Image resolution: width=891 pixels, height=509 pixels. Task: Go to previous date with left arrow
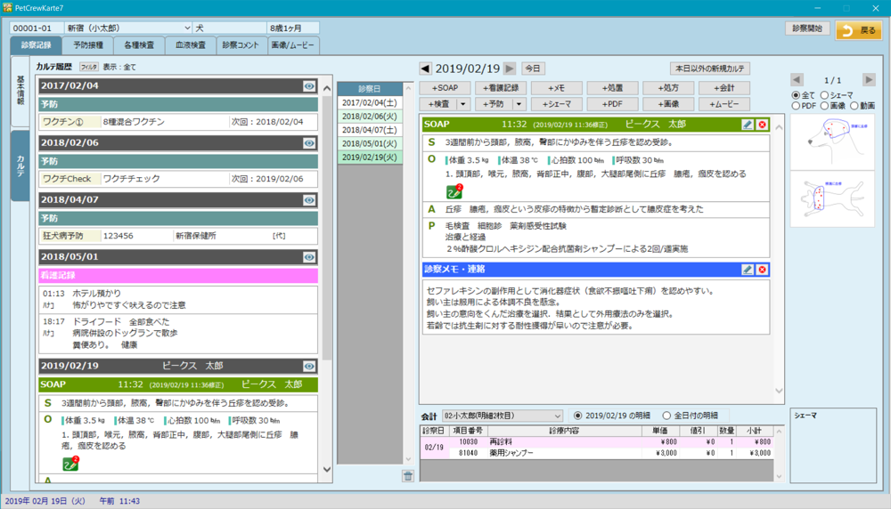click(x=425, y=69)
